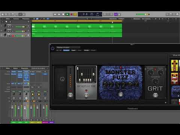Click the instrument icon of track 2
The image size is (180, 135).
pyautogui.click(x=5, y=30)
